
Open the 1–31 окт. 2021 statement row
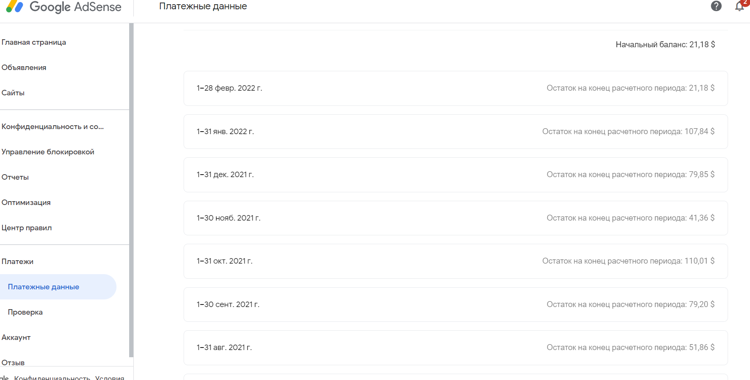(455, 261)
